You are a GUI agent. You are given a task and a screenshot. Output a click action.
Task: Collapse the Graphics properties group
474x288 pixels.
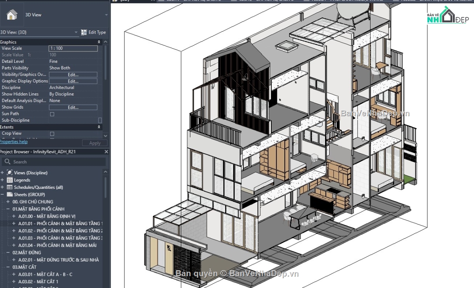pos(99,42)
